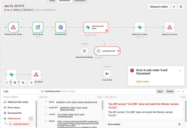Open the Mark file as ready node

[140, 27]
